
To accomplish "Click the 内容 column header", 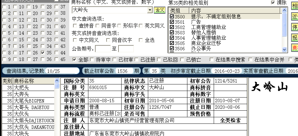I will 234,11.
